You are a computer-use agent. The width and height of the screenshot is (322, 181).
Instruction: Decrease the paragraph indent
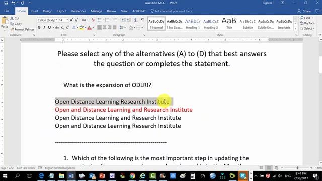point(124,20)
